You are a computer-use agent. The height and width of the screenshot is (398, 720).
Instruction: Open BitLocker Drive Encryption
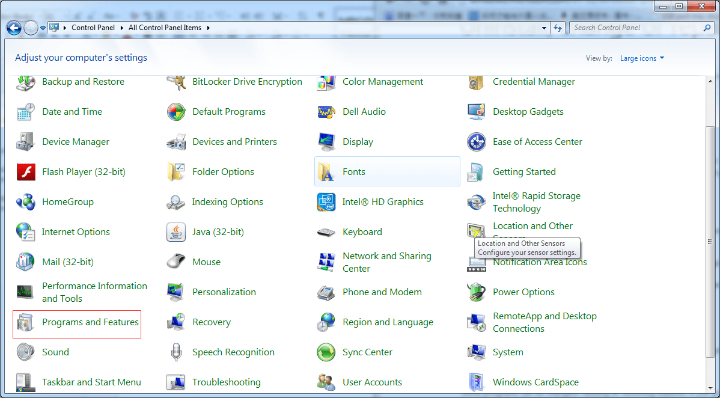pyautogui.click(x=247, y=81)
